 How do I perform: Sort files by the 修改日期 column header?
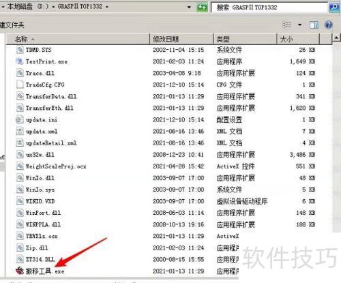coord(181,39)
